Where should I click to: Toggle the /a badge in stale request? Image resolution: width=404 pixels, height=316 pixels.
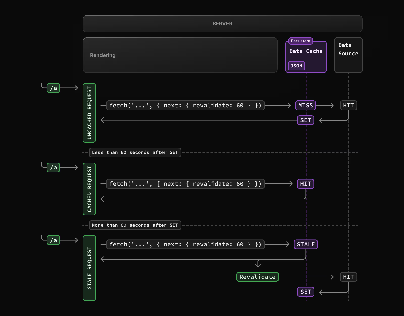click(x=53, y=240)
